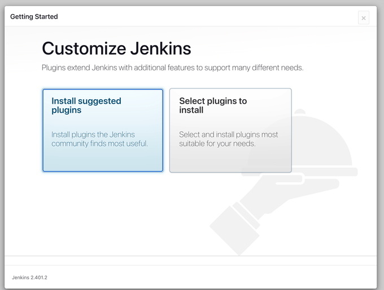Screen dimensions: 384x290
Task: Choose the Select plugins to install option
Action: tap(230, 130)
